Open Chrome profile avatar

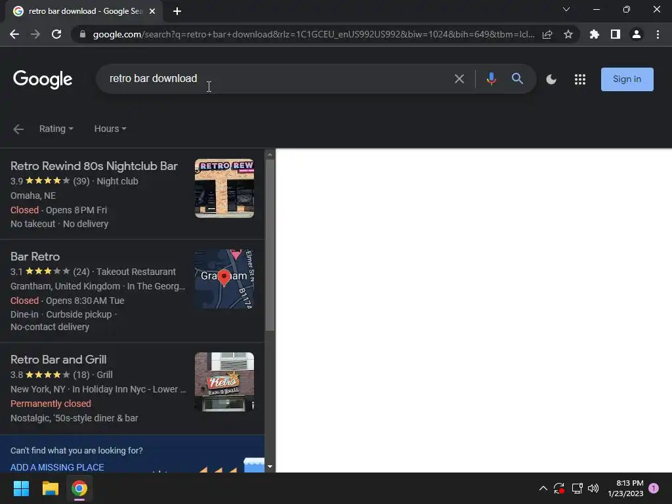pos(637,34)
